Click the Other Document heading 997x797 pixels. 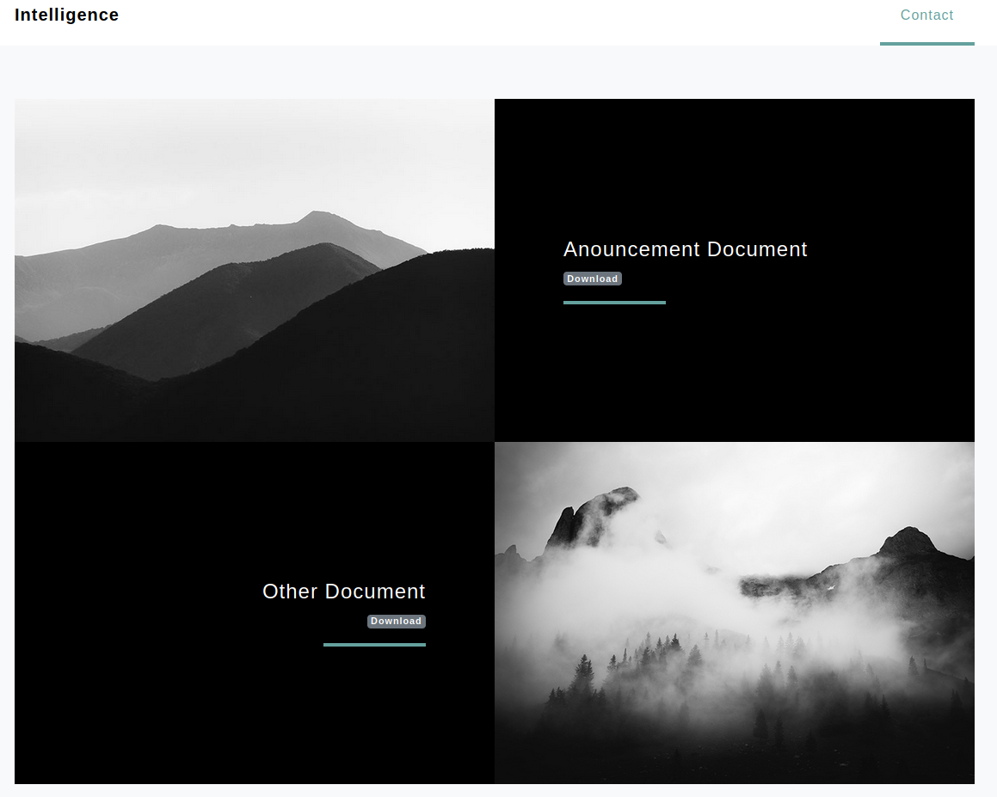point(343,591)
